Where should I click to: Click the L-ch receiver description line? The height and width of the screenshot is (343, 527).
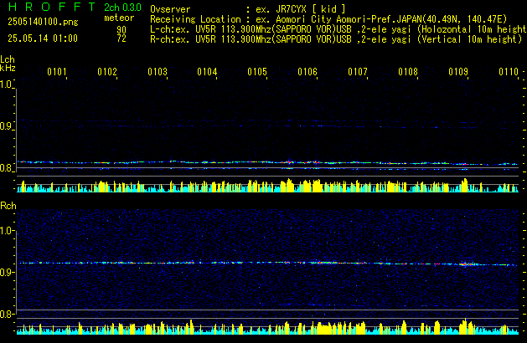338,29
